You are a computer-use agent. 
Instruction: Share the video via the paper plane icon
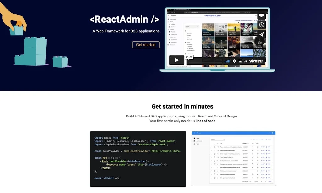coord(261,34)
